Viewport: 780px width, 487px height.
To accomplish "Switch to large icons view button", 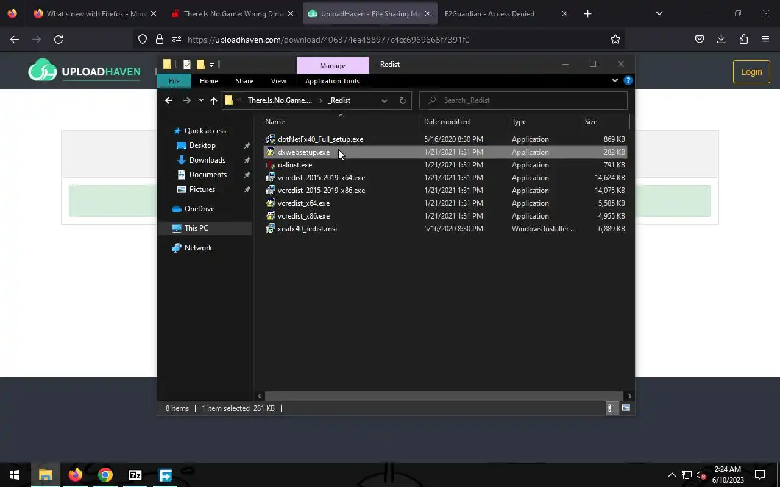I will (x=625, y=408).
